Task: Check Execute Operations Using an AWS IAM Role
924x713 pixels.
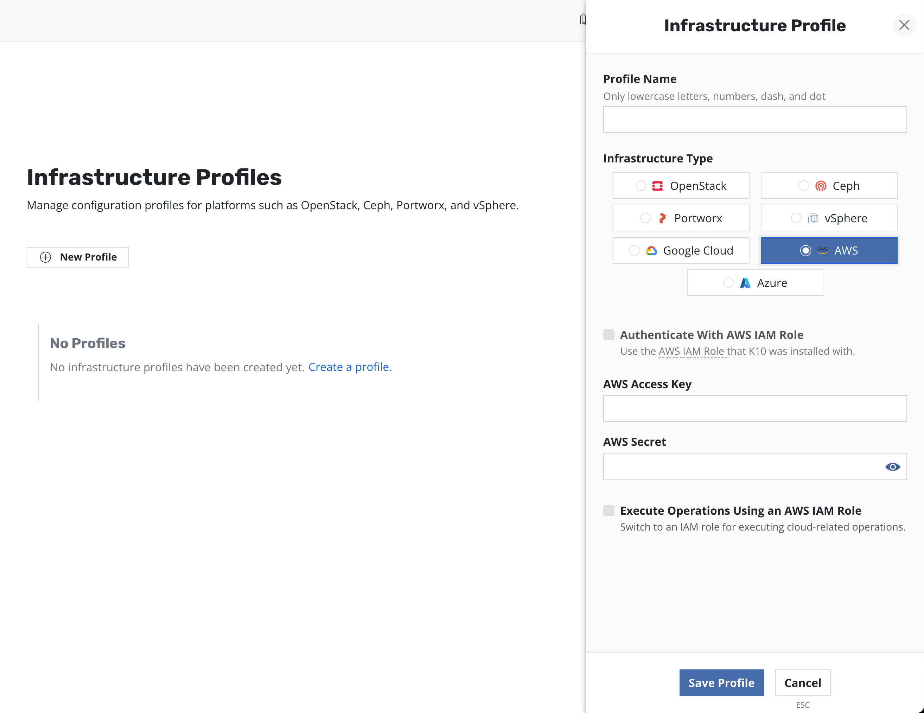Action: pyautogui.click(x=609, y=511)
